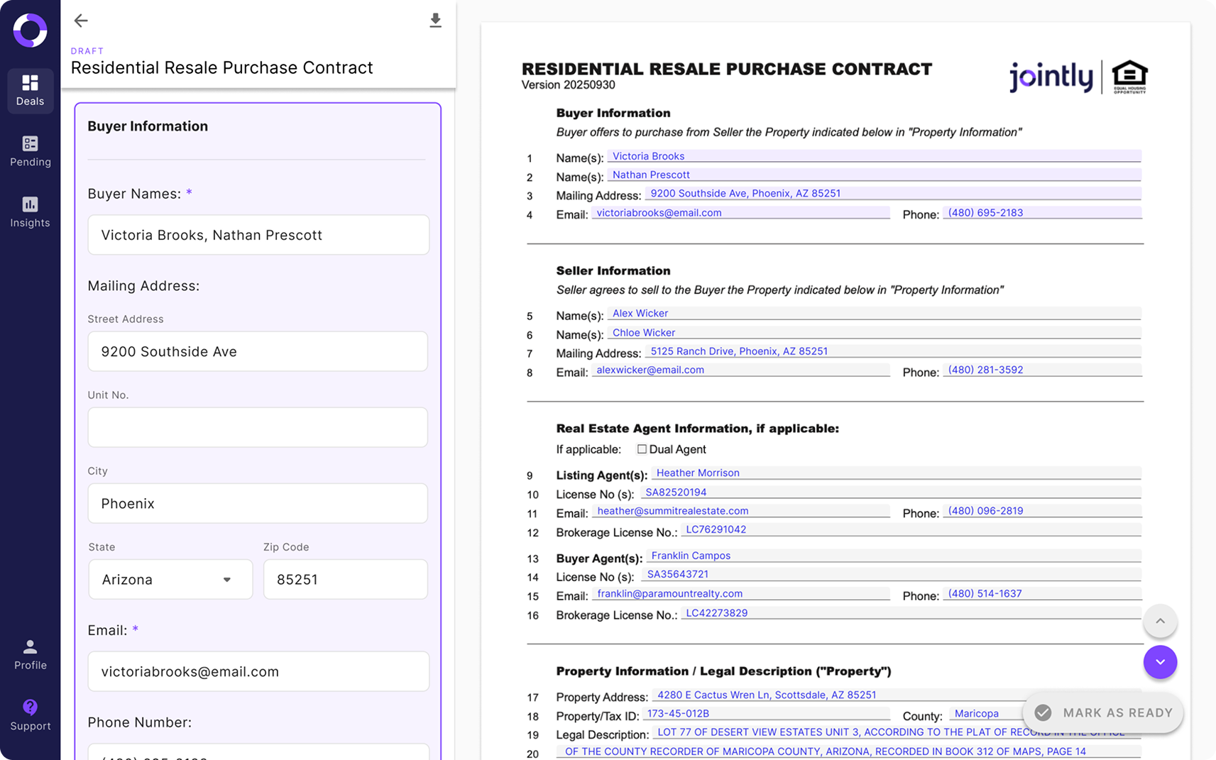Click seller name Chloe Wicker
Screen dimensions: 1216x760
click(x=644, y=332)
